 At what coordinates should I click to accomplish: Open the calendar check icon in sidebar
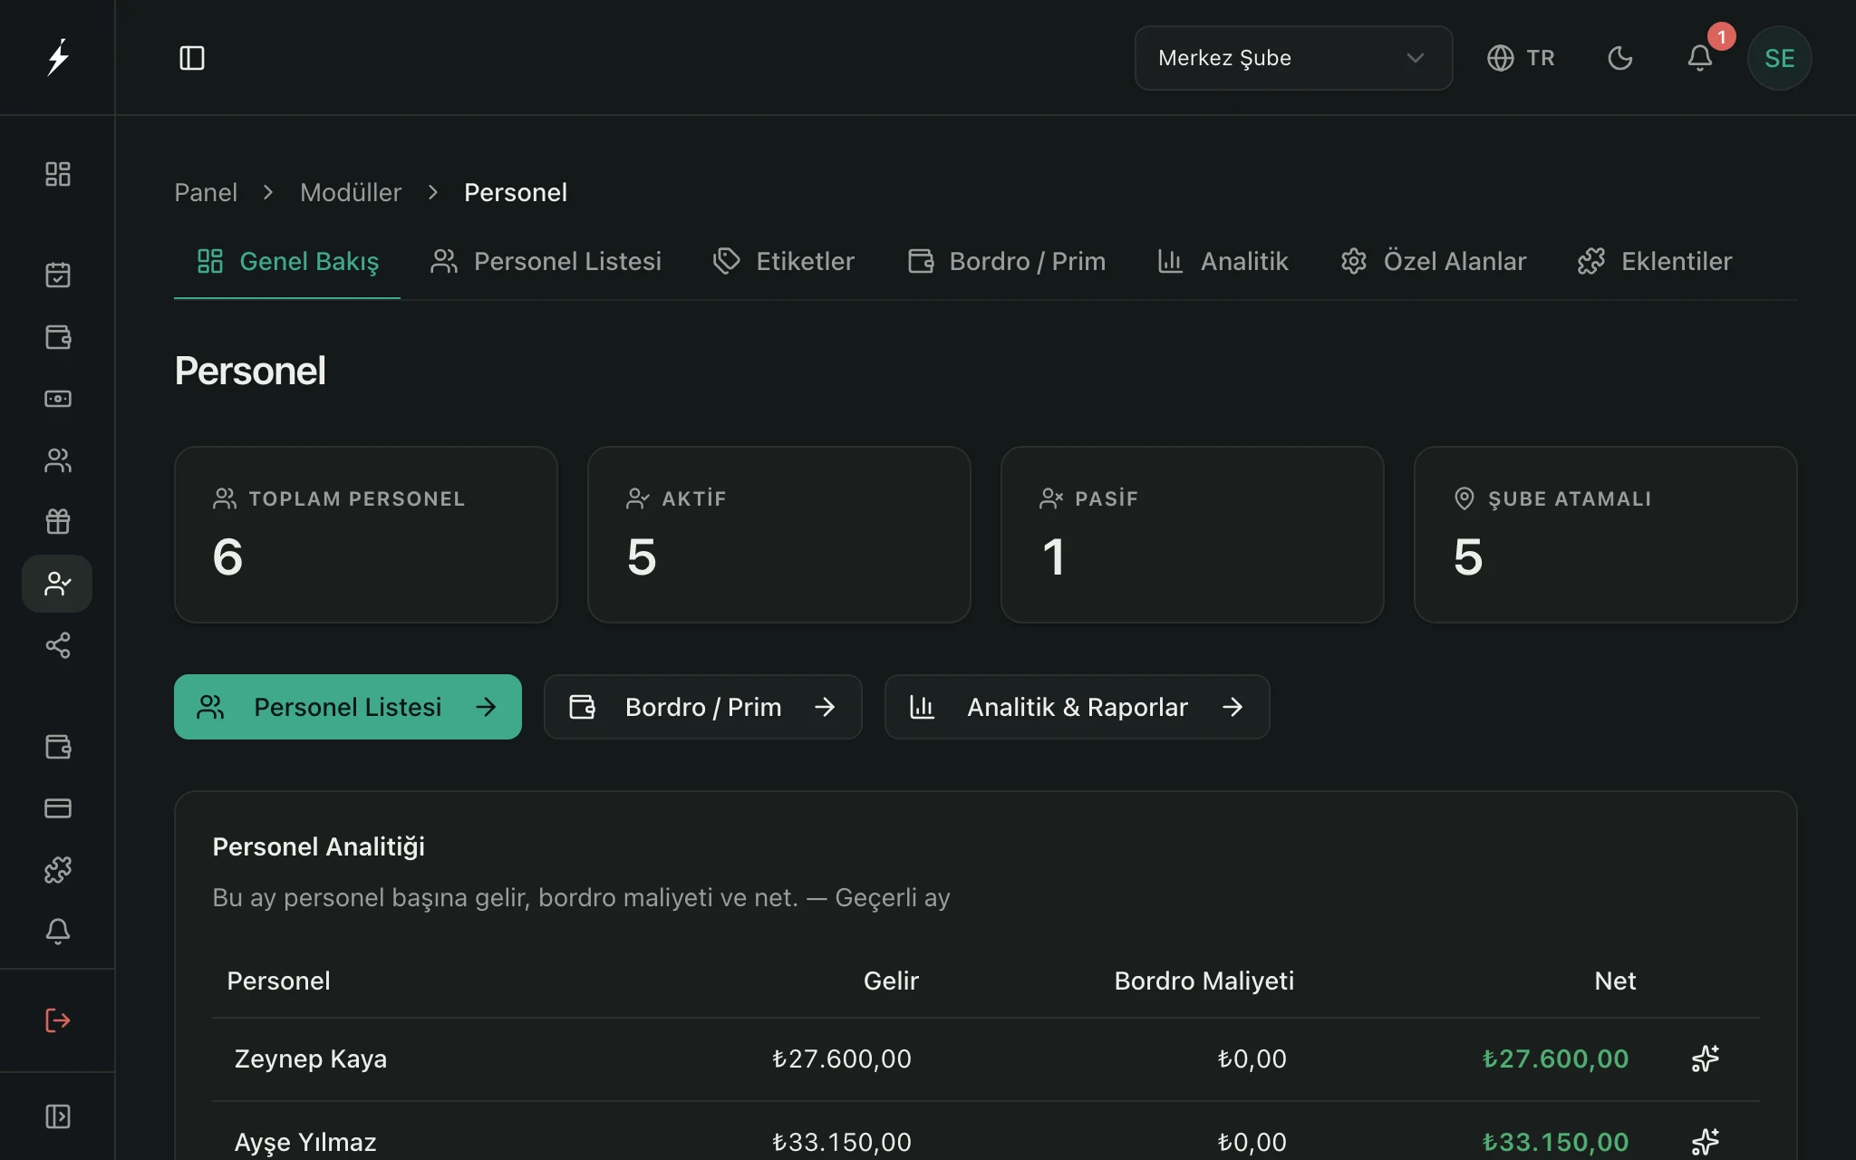pyautogui.click(x=58, y=275)
